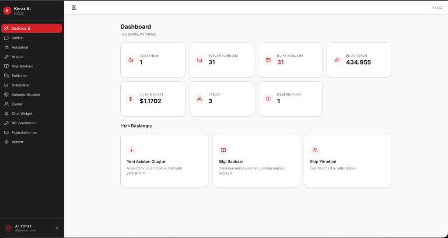Click the book icon in Bilgi Bankası quick-start card
Screen dimensions: 448x238
(223, 150)
